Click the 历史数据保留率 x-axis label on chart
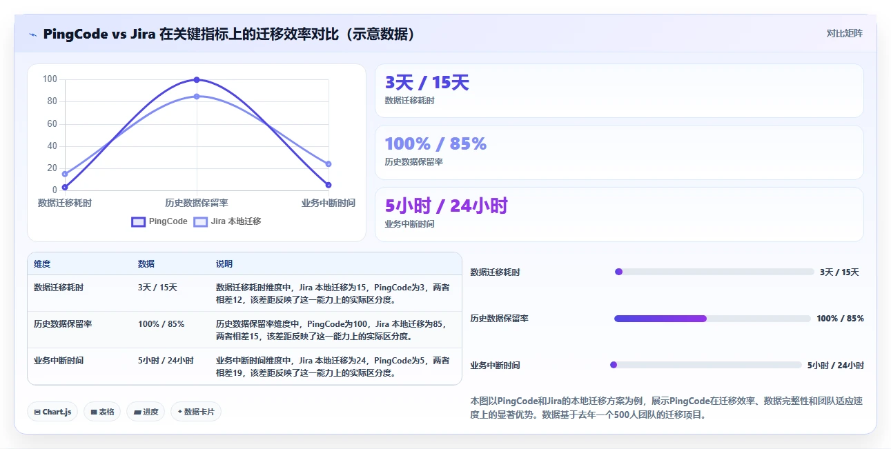891x449 pixels. tap(197, 203)
